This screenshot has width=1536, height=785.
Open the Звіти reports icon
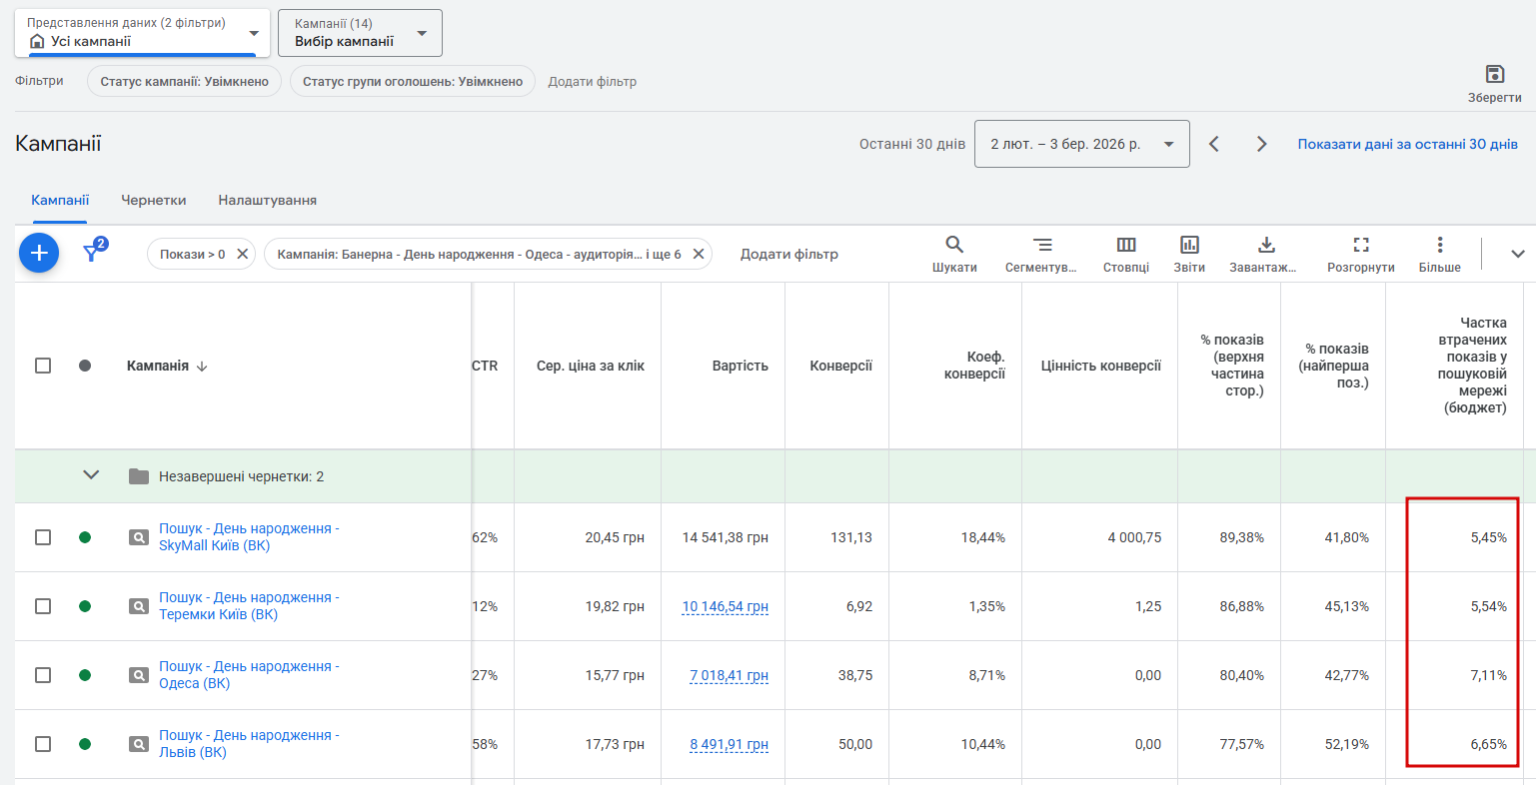tap(1189, 245)
